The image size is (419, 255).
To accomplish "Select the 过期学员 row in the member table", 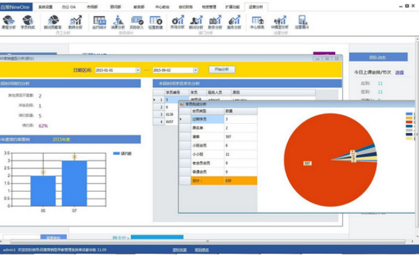I will (218, 119).
